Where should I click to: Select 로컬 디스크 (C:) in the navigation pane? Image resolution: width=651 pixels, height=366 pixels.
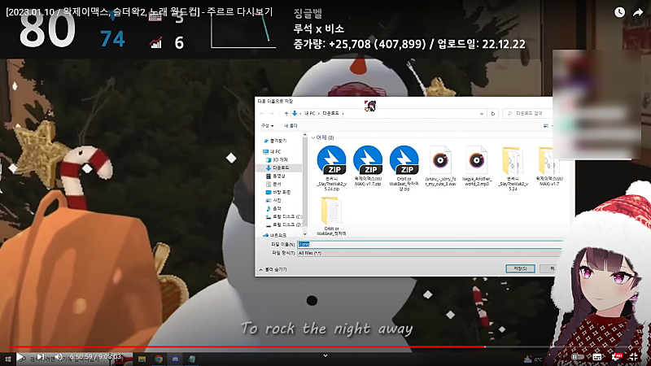[284, 216]
